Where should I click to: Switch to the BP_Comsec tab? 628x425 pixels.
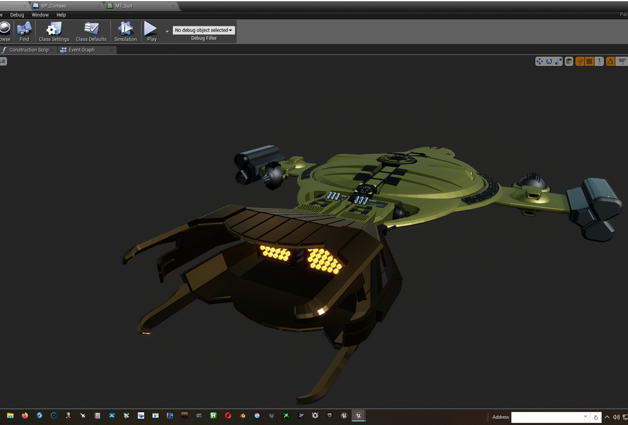pyautogui.click(x=66, y=6)
